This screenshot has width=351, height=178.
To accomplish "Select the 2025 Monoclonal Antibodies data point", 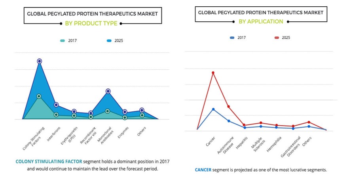I will (108, 91).
